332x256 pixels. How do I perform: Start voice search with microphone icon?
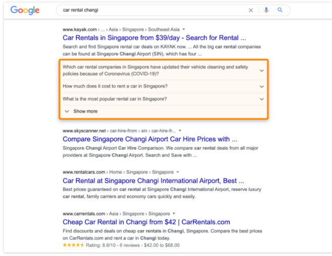click(266, 10)
